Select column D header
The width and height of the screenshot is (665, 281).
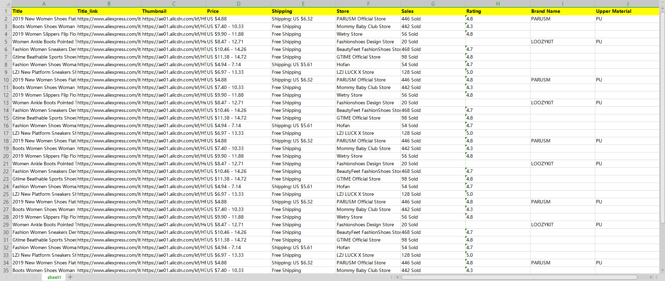point(239,4)
